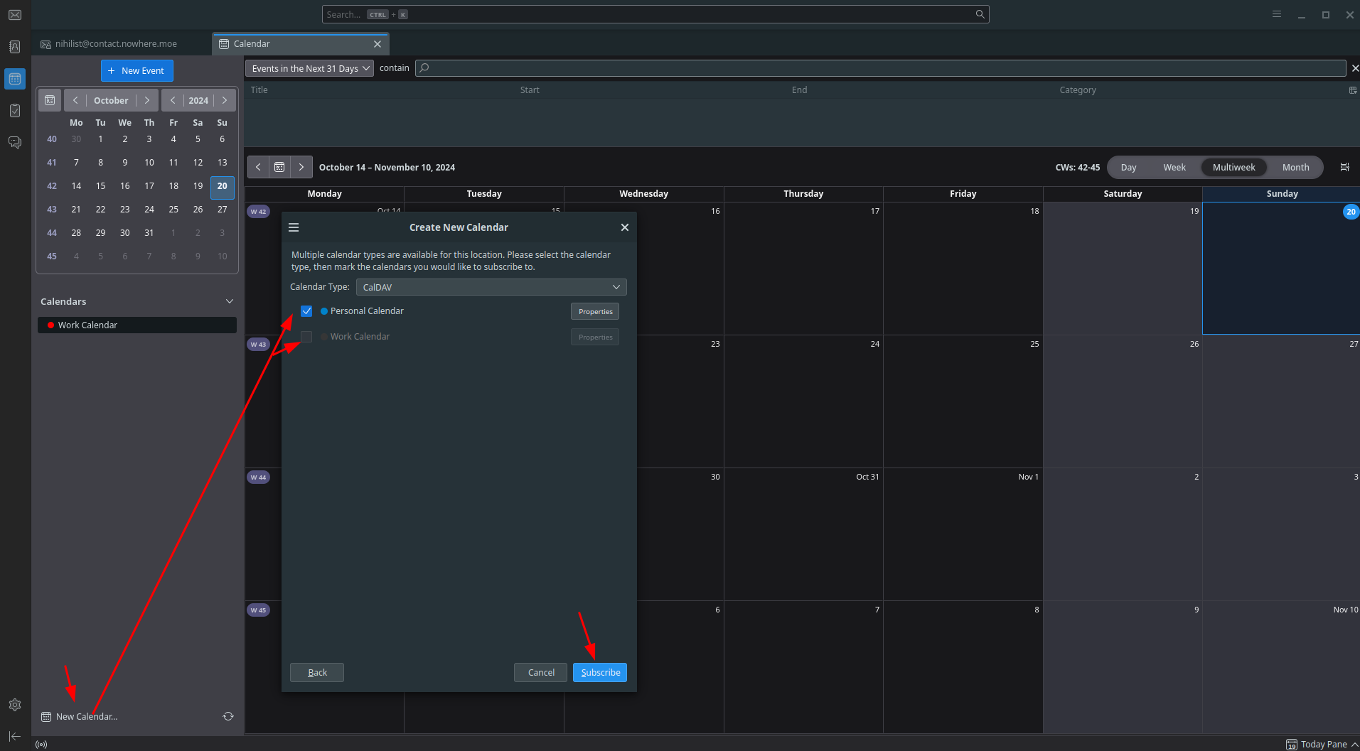Synchronize calendars with the refresh icon
This screenshot has height=751, width=1360.
pos(228,716)
